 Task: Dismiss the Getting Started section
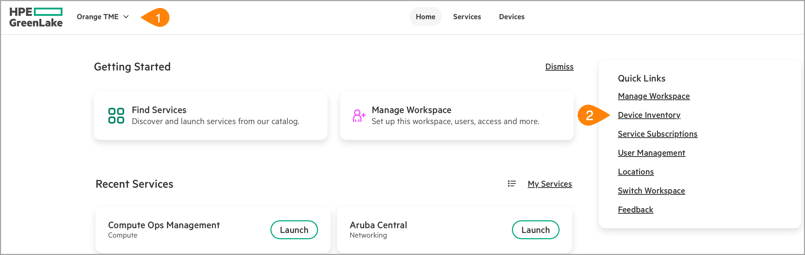(x=559, y=67)
